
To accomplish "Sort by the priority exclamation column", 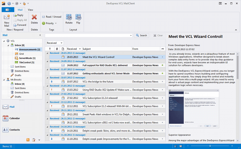I will pyautogui.click(x=50, y=49).
